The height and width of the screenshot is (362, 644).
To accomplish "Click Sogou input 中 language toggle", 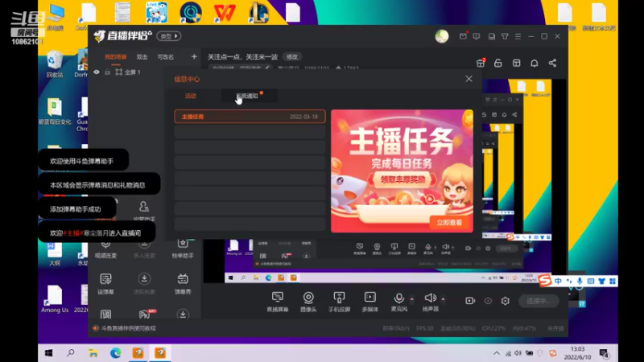I will click(x=558, y=281).
